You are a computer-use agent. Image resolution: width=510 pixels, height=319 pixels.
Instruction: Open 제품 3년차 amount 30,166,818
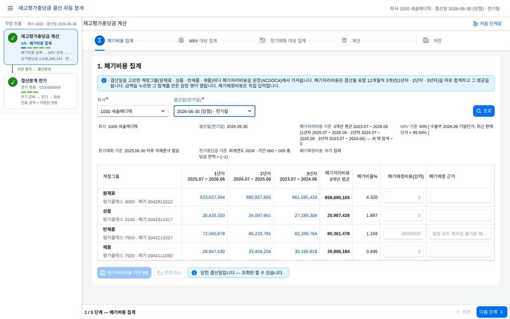coord(306,251)
